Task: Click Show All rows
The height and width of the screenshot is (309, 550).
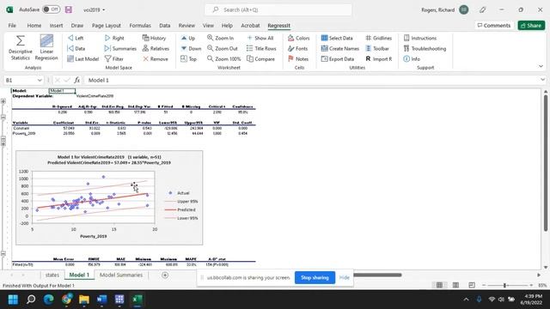Action: [x=260, y=38]
